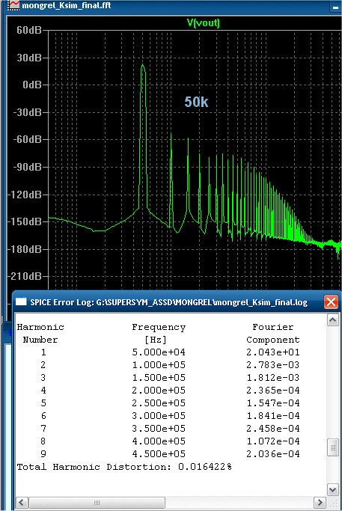
Task: Click the -90dB axis label
Action: coord(27,167)
